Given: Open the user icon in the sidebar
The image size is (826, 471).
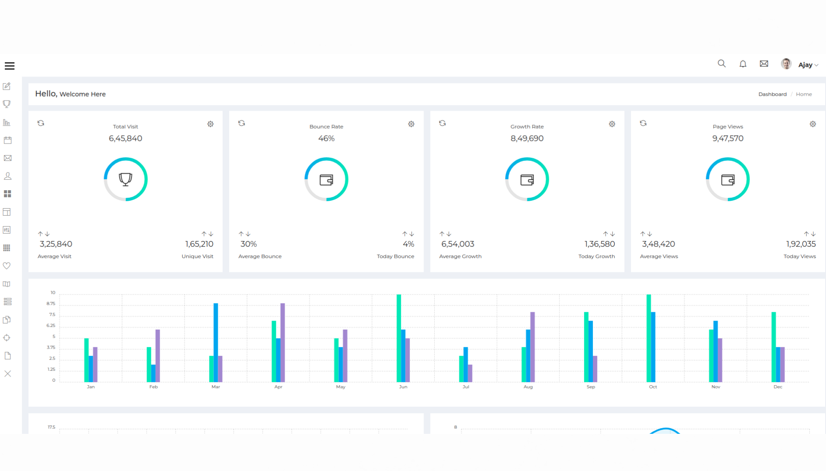Looking at the screenshot, I should click(7, 176).
